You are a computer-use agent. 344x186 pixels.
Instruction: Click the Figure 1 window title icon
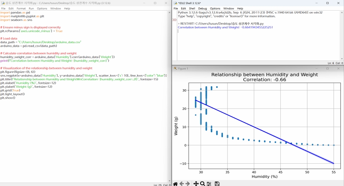175,68
